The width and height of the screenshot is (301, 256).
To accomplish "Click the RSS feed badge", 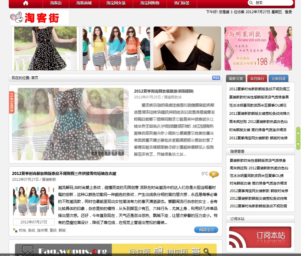I will pos(216,78).
